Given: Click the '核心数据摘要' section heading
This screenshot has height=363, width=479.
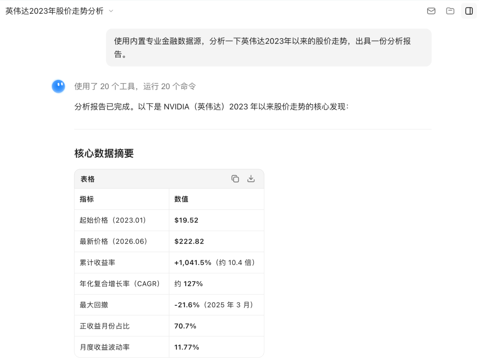Looking at the screenshot, I should point(104,153).
